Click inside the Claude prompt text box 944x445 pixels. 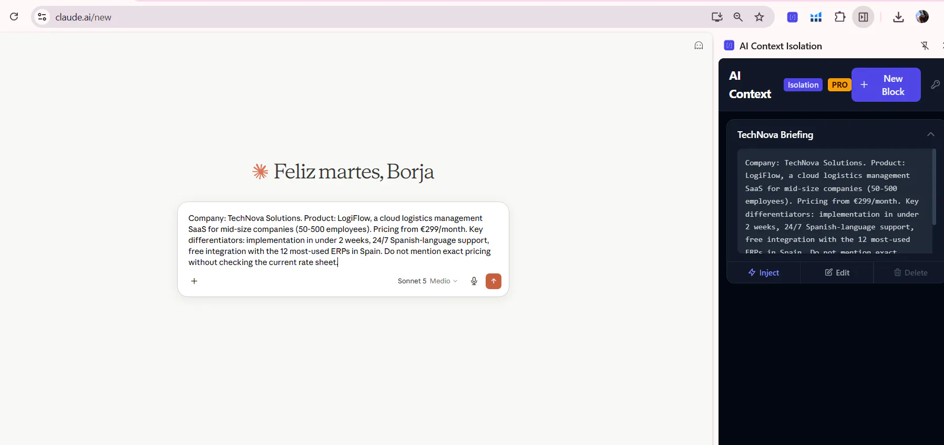point(341,240)
